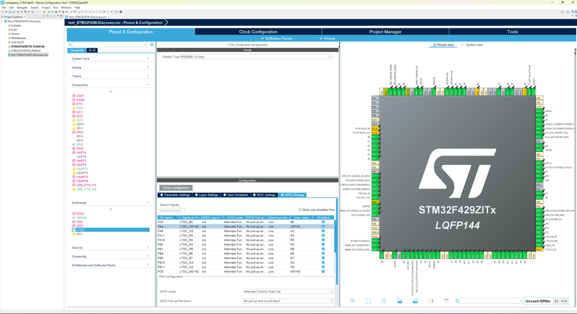Switch to the Clock Configuration tab
577x314 pixels.
(258, 32)
